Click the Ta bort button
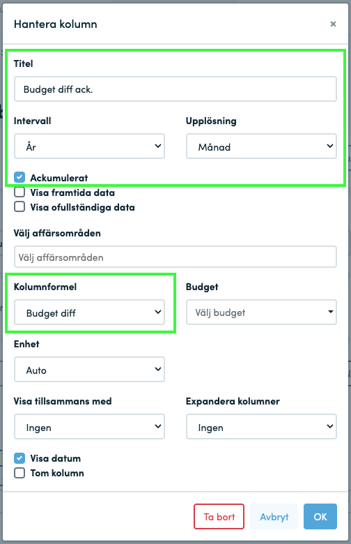The height and width of the screenshot is (544, 351). tap(219, 517)
